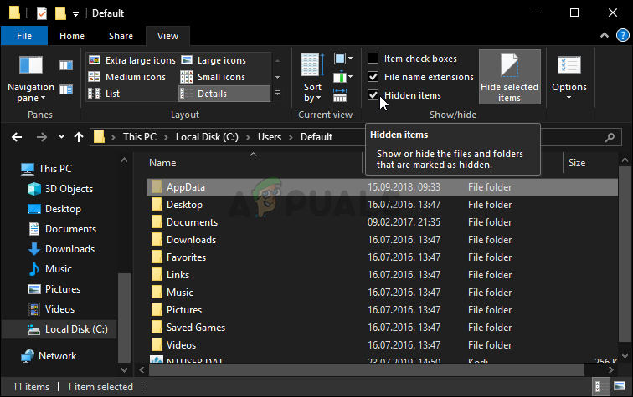Open Help via question mark icon
The height and width of the screenshot is (397, 633).
coord(622,35)
